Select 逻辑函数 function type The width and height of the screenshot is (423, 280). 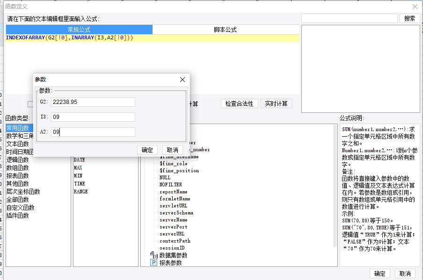pyautogui.click(x=17, y=160)
